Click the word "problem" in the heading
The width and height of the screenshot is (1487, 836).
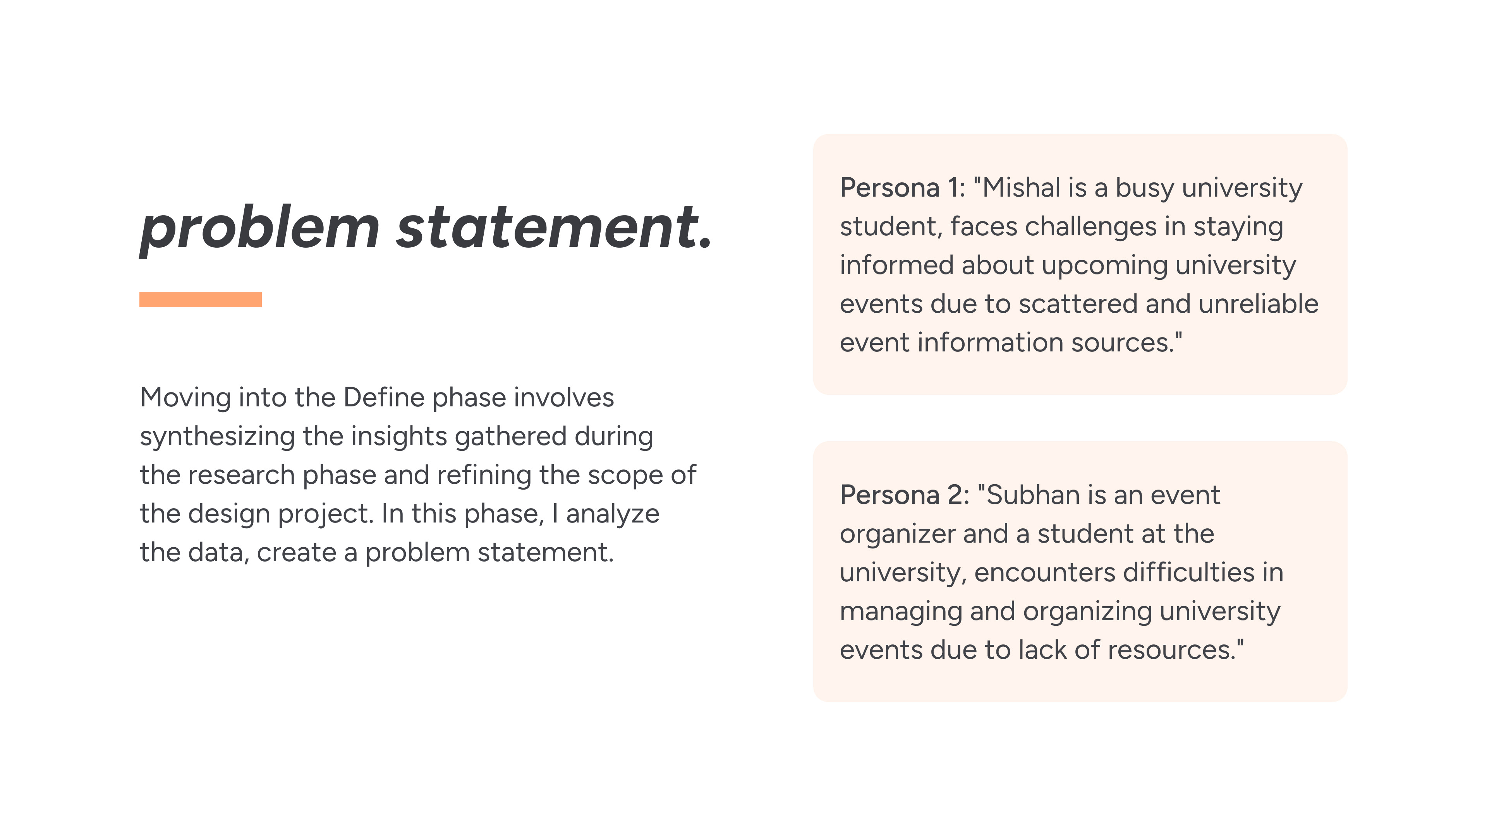(x=260, y=229)
